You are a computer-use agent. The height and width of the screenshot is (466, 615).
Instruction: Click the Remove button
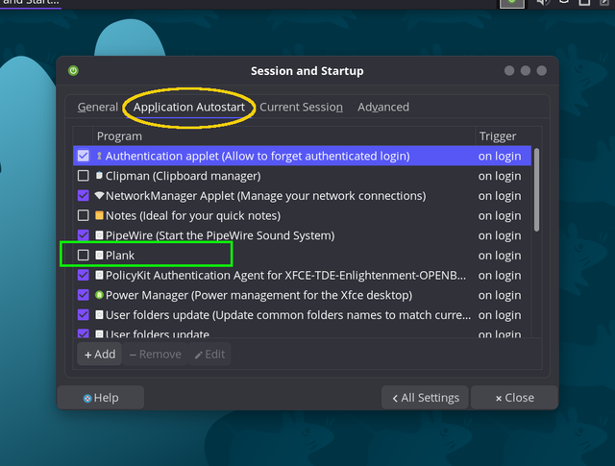tap(155, 355)
